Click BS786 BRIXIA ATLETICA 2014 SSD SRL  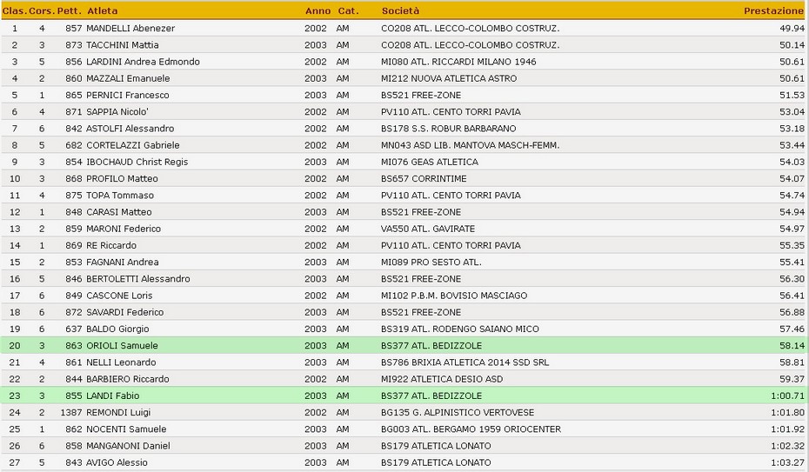click(465, 362)
